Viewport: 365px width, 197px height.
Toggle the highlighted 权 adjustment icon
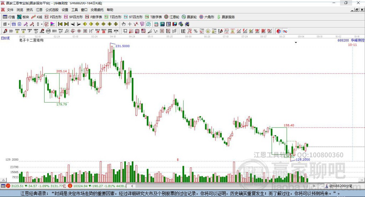point(46,24)
